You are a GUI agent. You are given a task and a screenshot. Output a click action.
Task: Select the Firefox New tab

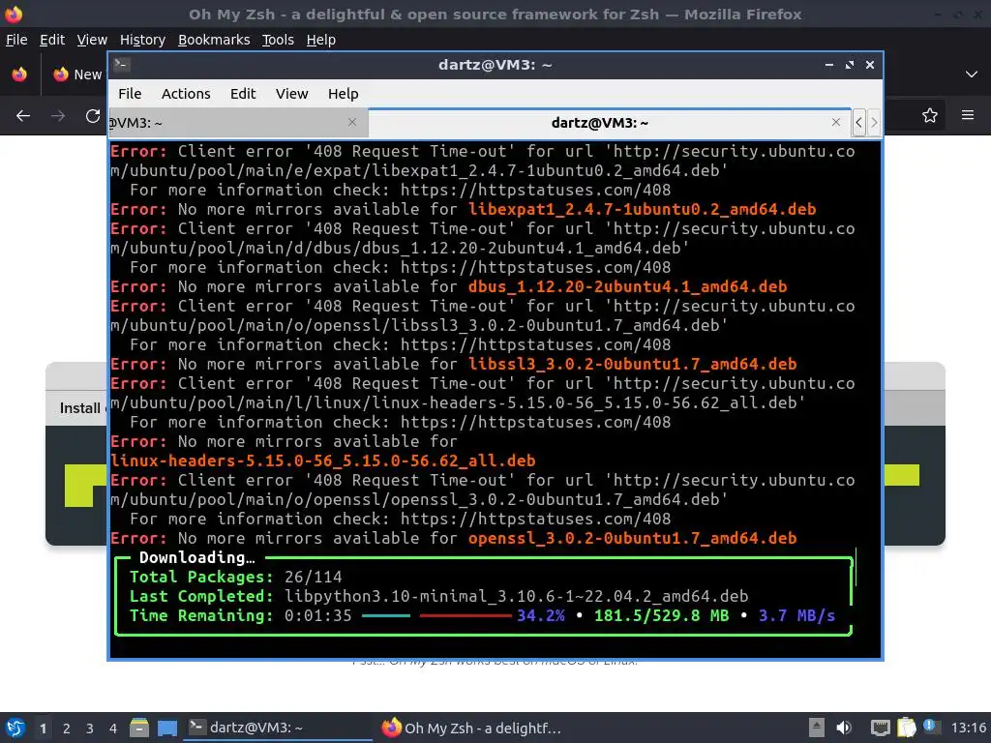[77, 74]
